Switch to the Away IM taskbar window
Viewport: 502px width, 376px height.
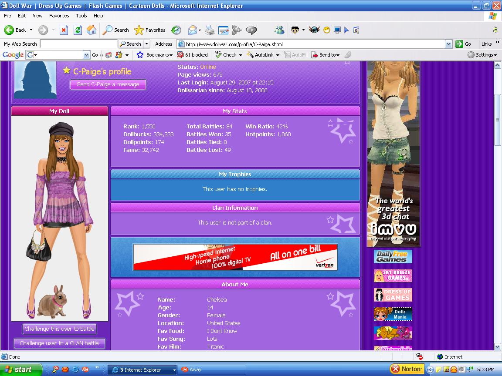tap(212, 369)
